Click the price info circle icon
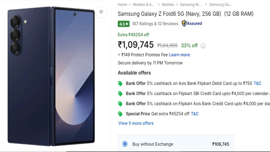Image resolution: width=270 pixels, height=152 pixels. [203, 46]
